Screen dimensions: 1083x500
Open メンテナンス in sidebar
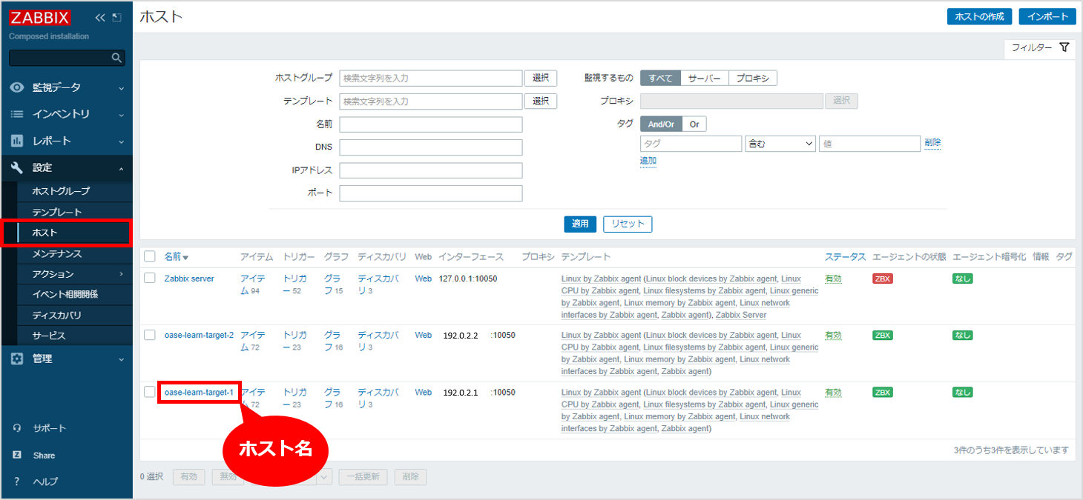(57, 253)
